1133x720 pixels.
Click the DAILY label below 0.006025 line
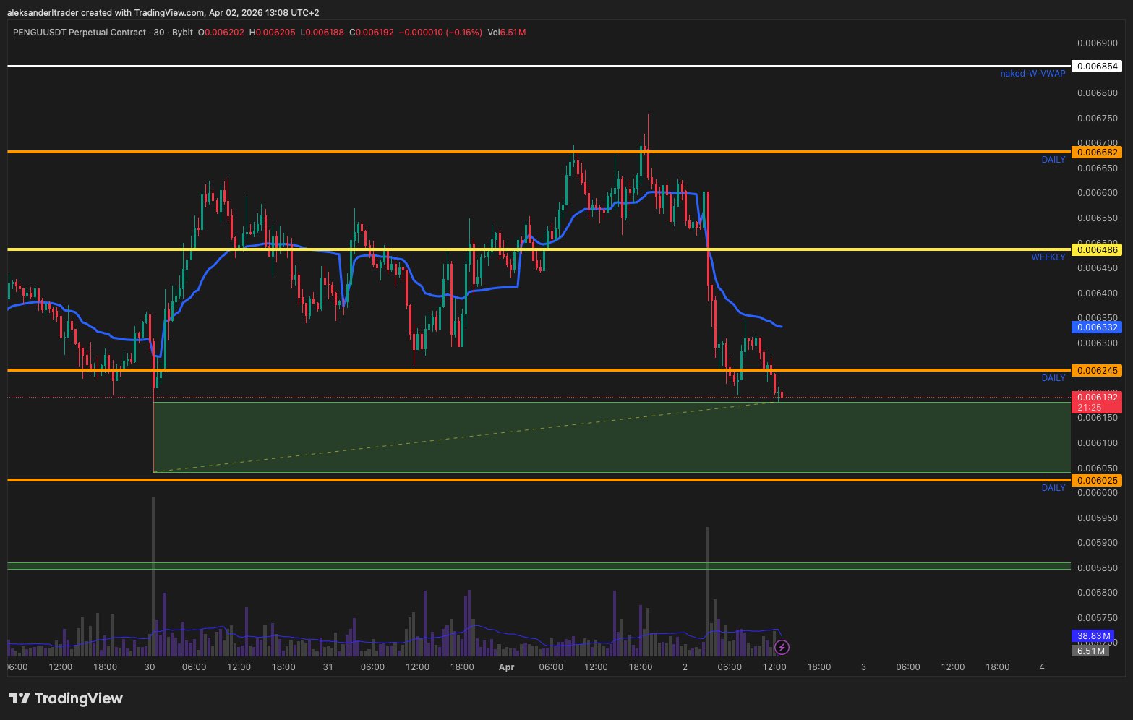coord(1053,488)
